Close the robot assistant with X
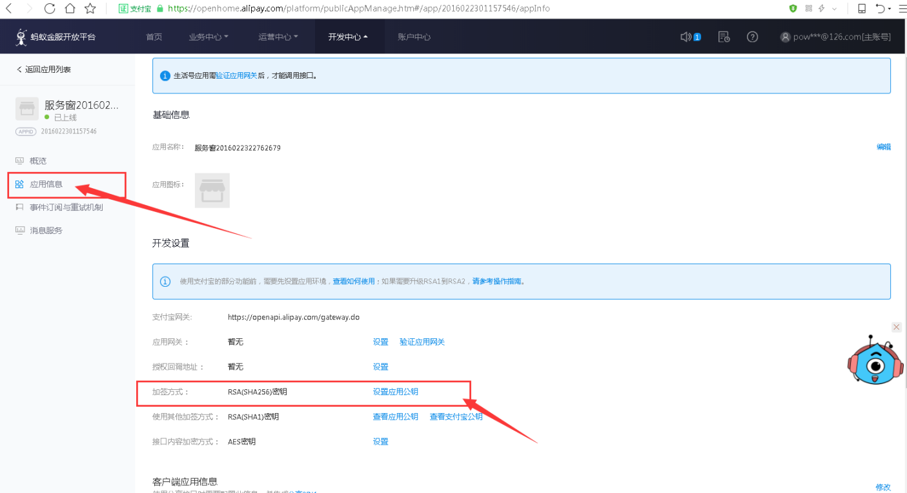The image size is (907, 493). pos(897,327)
